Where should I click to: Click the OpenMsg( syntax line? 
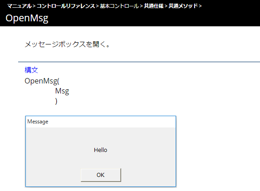click(42, 81)
